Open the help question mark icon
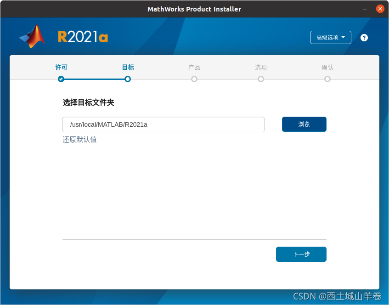This screenshot has width=389, height=305. pyautogui.click(x=364, y=37)
